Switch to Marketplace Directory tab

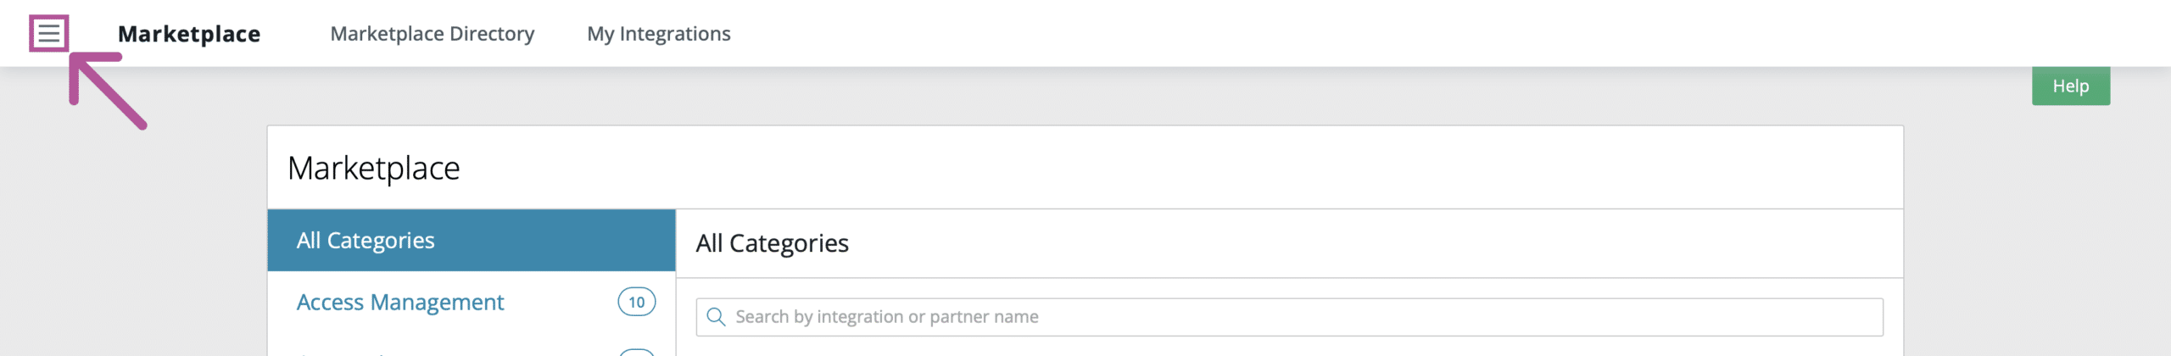click(433, 34)
